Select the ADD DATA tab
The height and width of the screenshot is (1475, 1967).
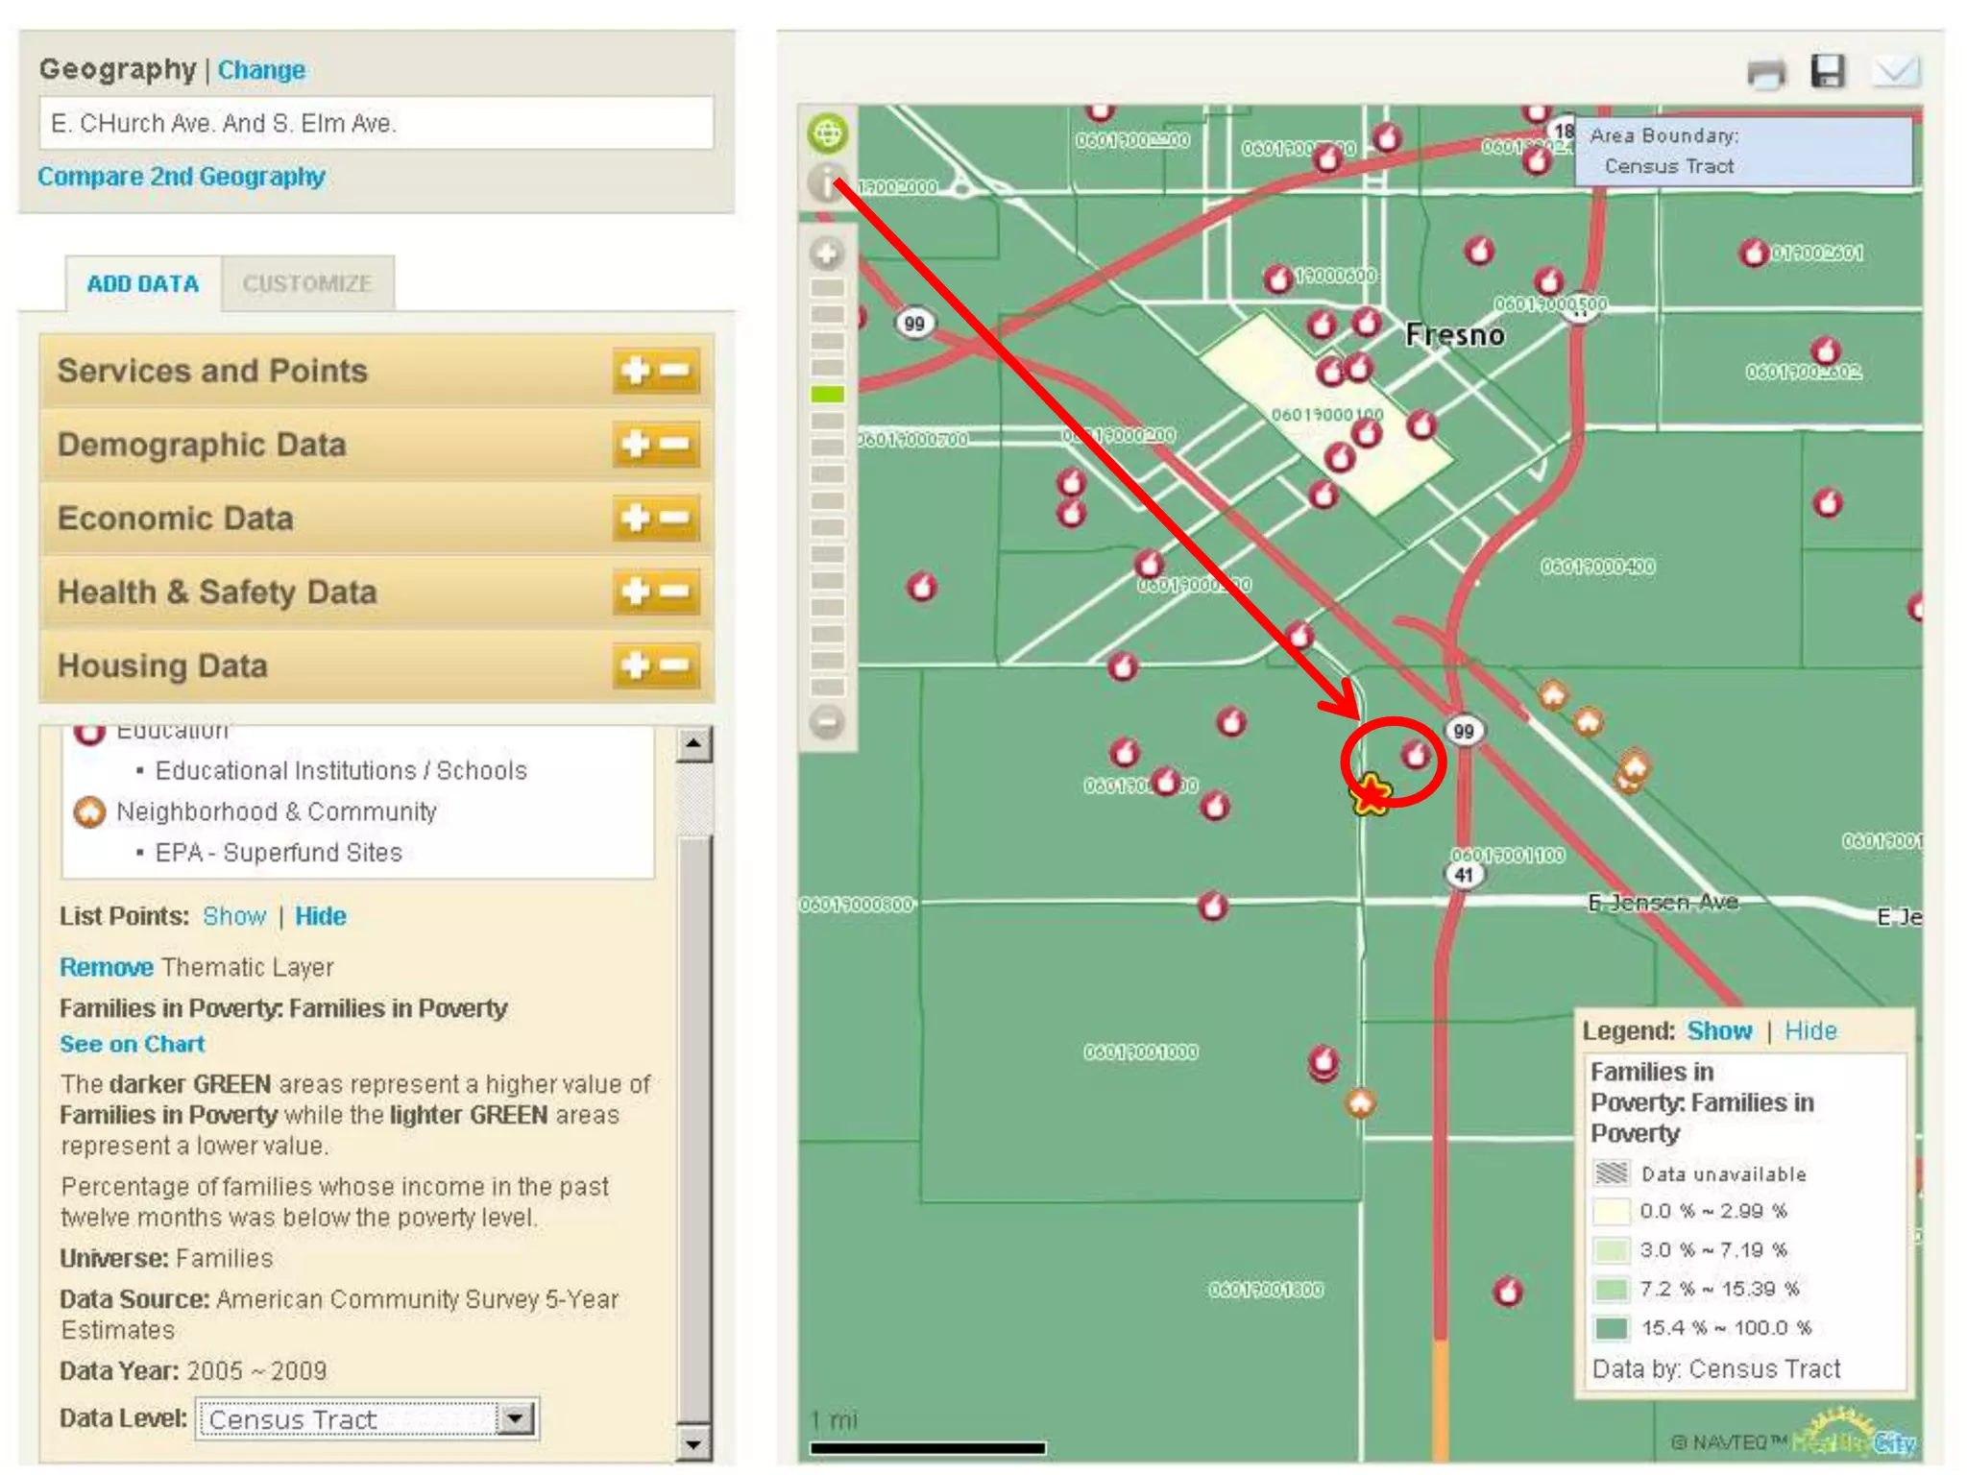[143, 284]
